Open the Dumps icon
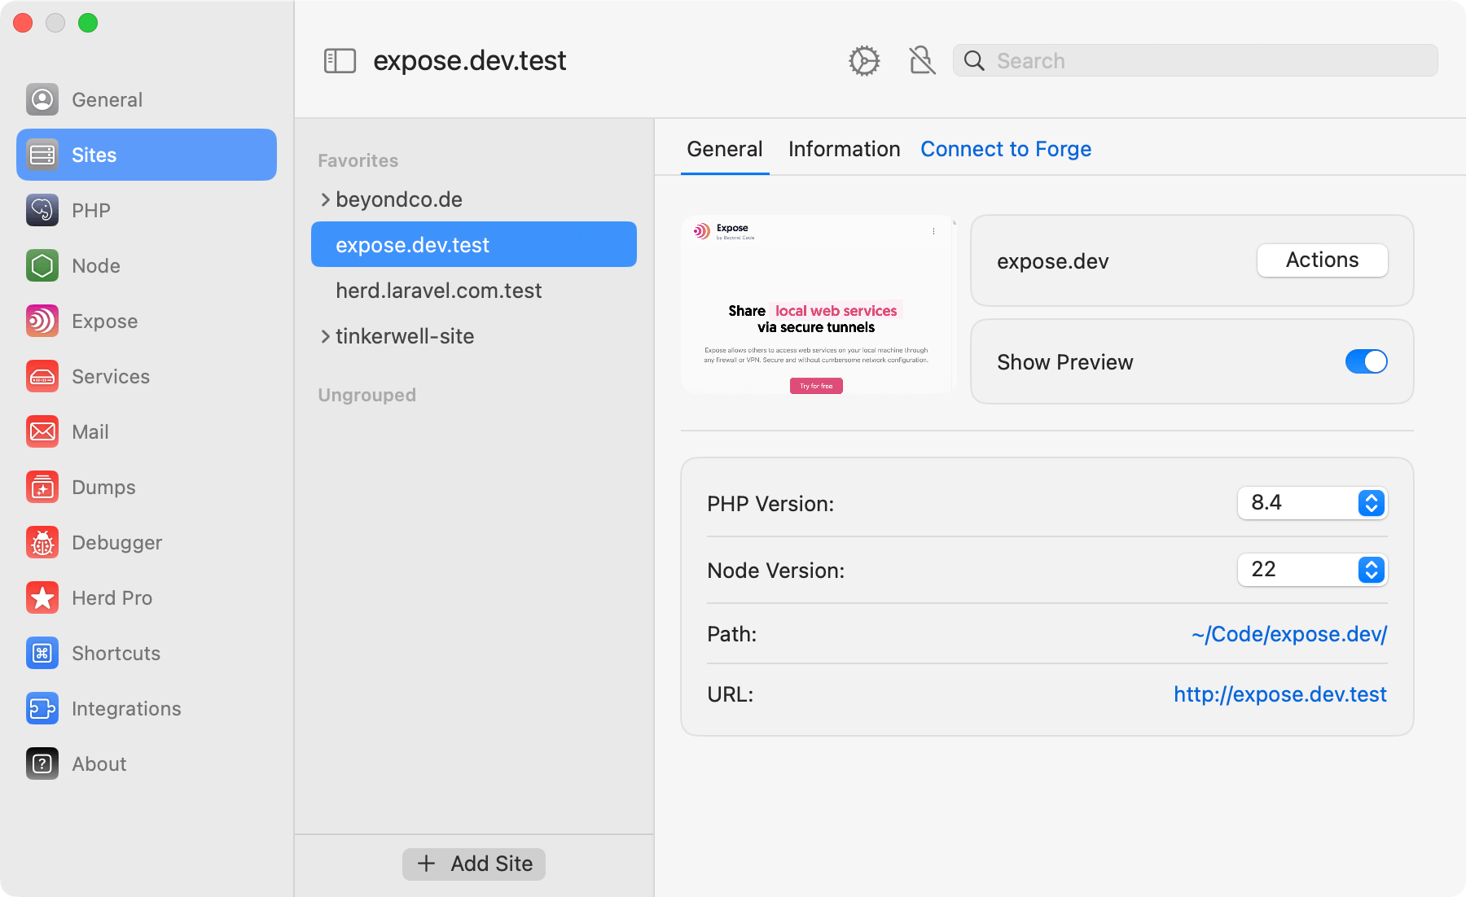The height and width of the screenshot is (897, 1466). pyautogui.click(x=42, y=487)
